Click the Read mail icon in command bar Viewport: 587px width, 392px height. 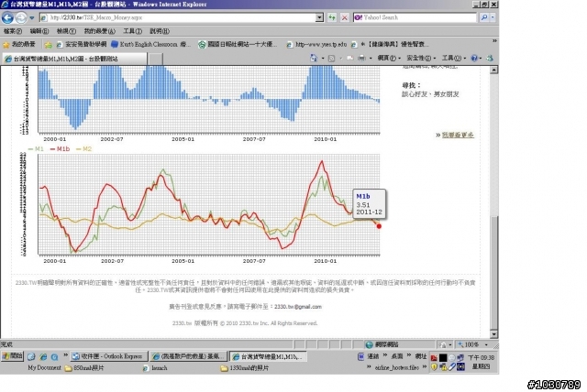[350, 58]
